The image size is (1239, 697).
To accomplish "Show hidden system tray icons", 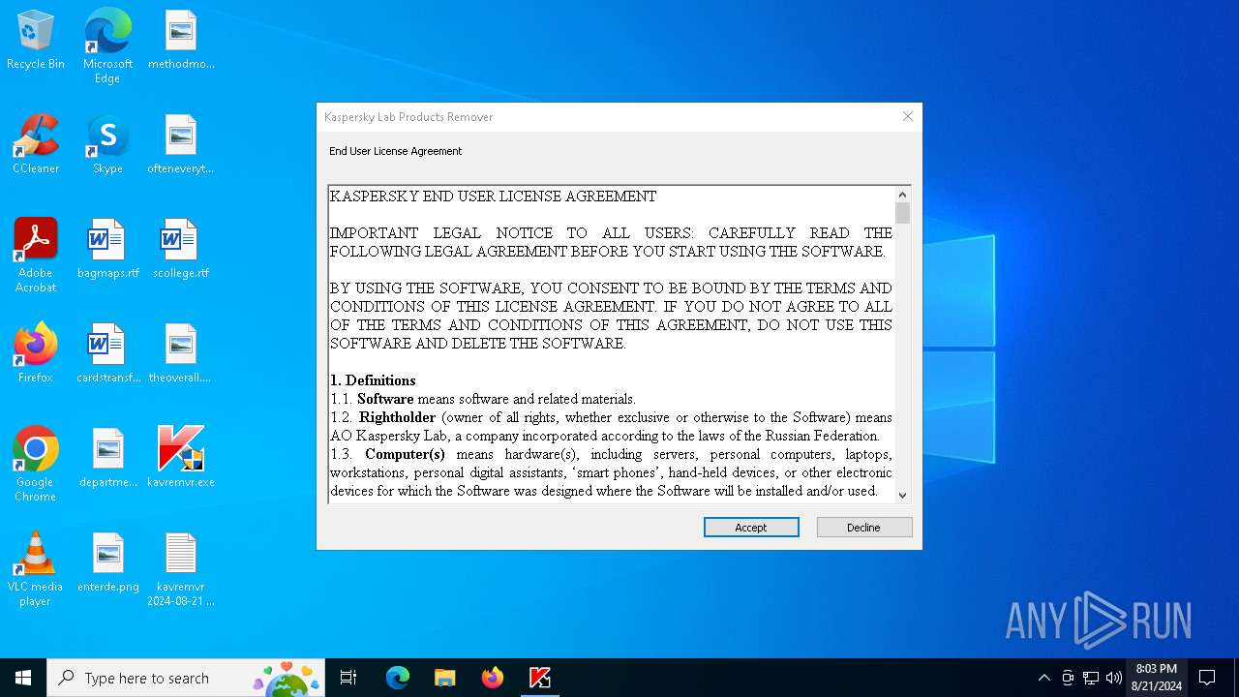I will (1043, 678).
